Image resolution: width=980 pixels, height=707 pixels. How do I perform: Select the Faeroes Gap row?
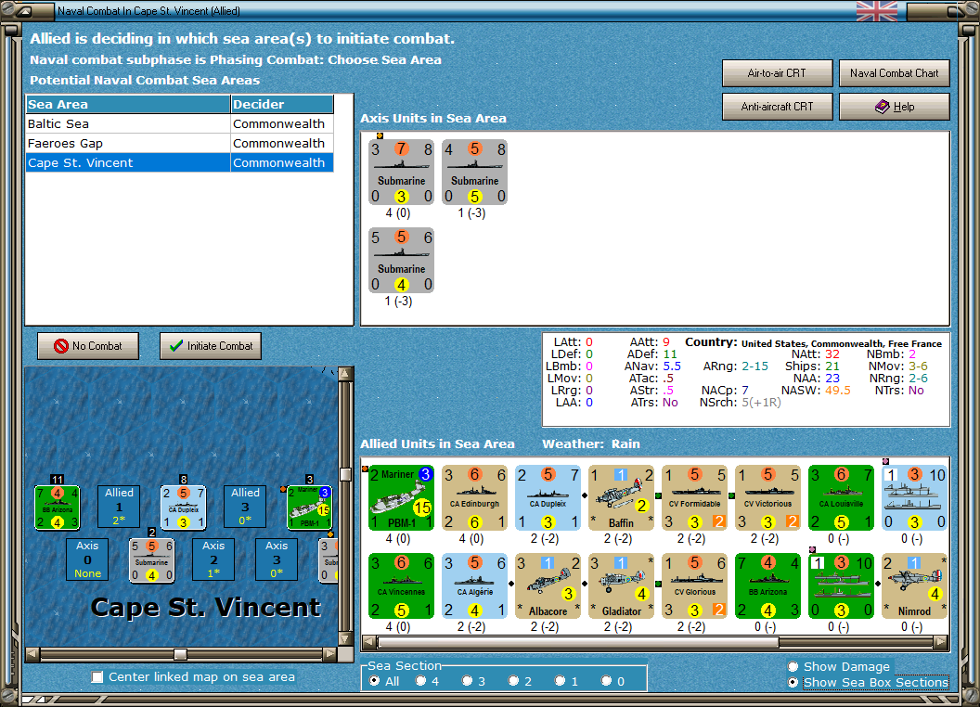[180, 143]
